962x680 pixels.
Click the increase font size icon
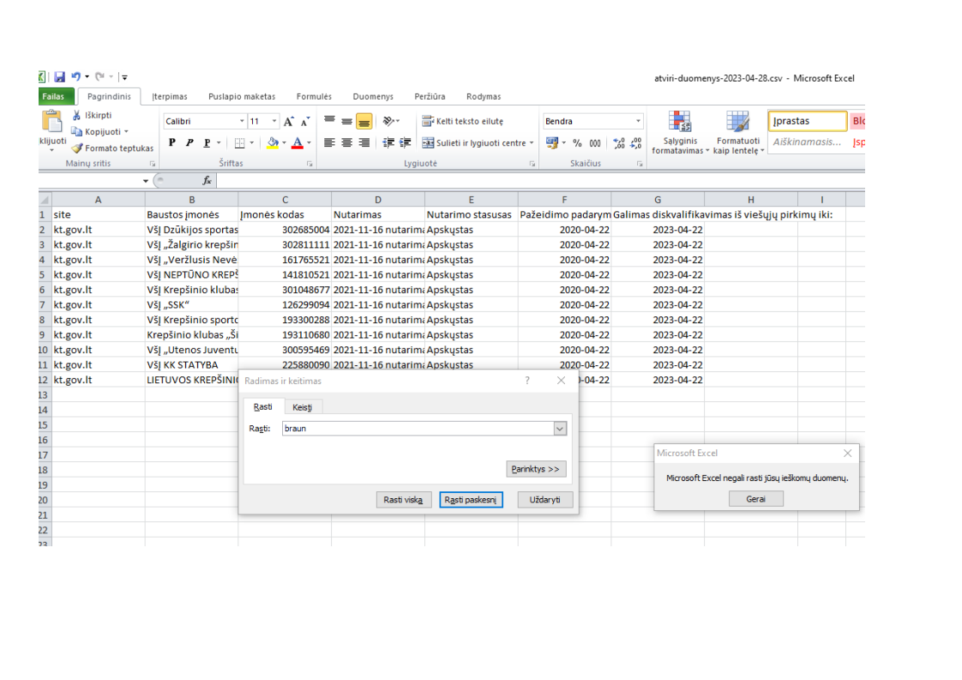tap(289, 122)
